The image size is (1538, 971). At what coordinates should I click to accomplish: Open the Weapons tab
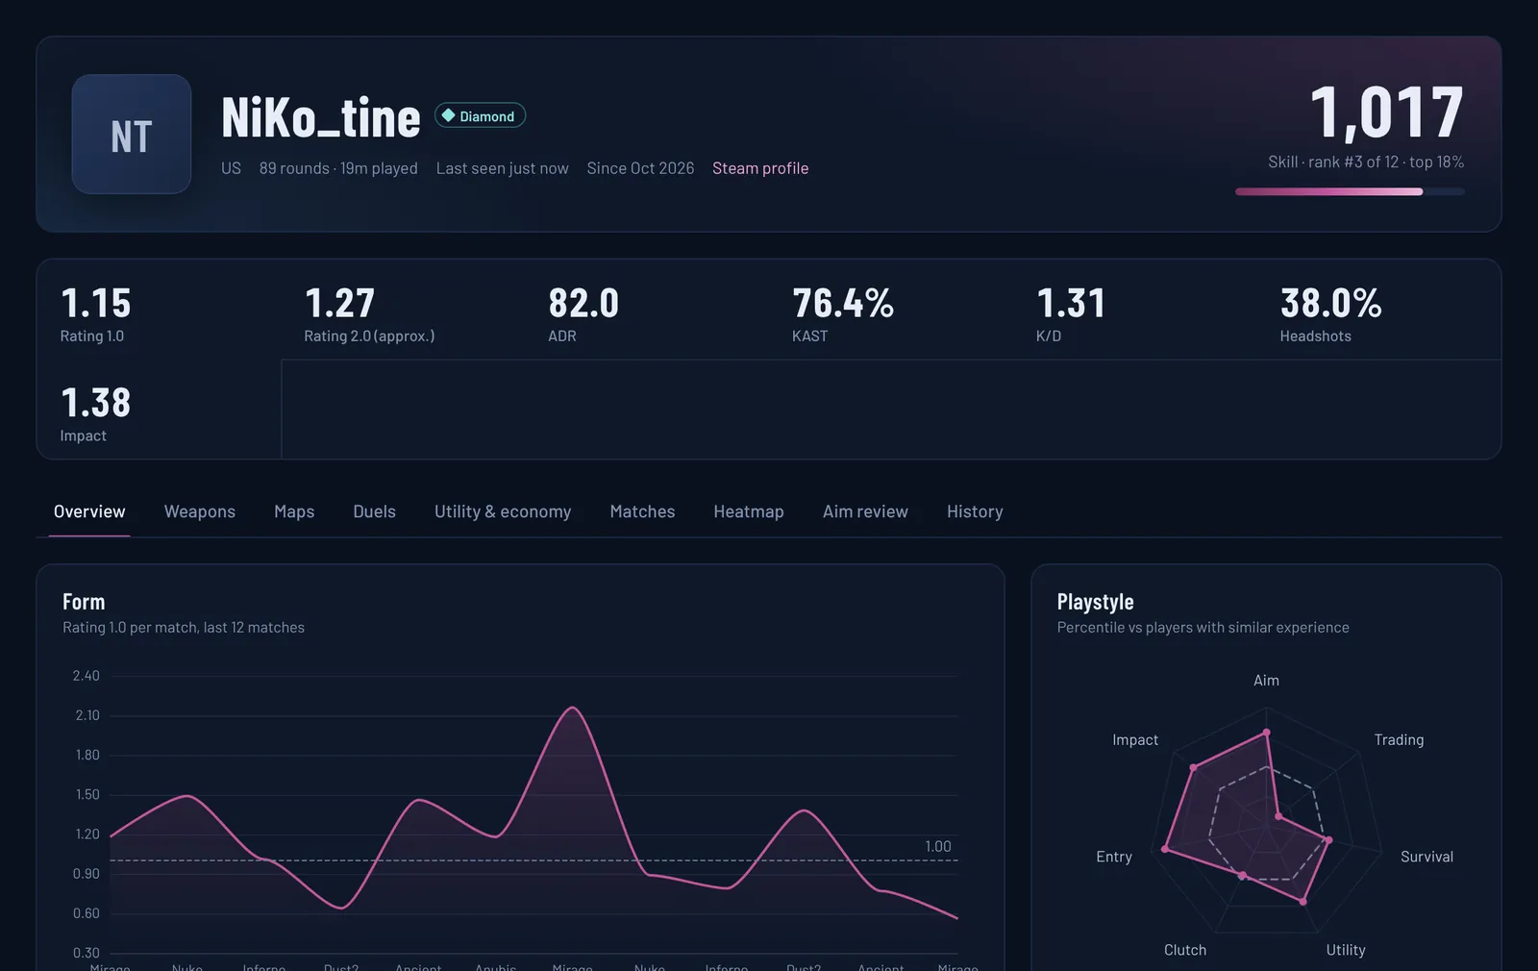tap(200, 511)
